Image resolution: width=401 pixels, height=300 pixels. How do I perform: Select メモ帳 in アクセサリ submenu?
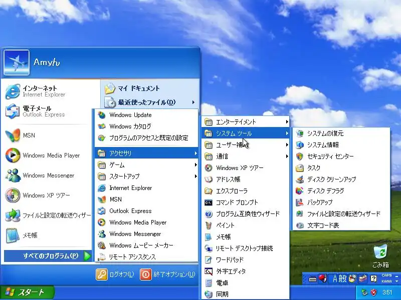246,237
